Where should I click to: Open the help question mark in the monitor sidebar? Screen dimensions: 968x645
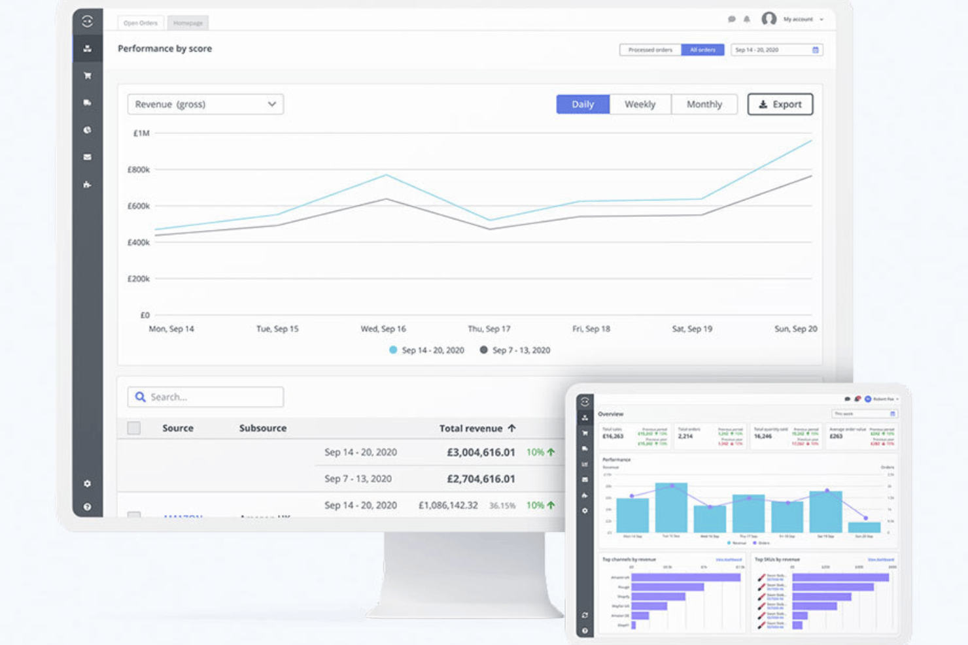coord(87,506)
